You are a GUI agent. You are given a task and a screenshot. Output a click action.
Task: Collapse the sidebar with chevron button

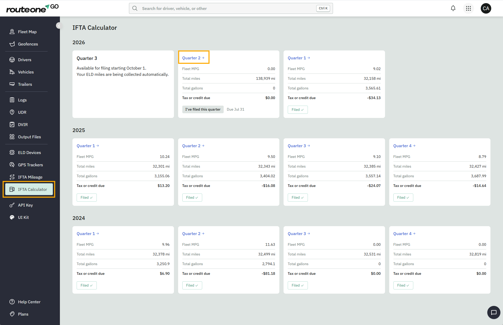pyautogui.click(x=59, y=26)
